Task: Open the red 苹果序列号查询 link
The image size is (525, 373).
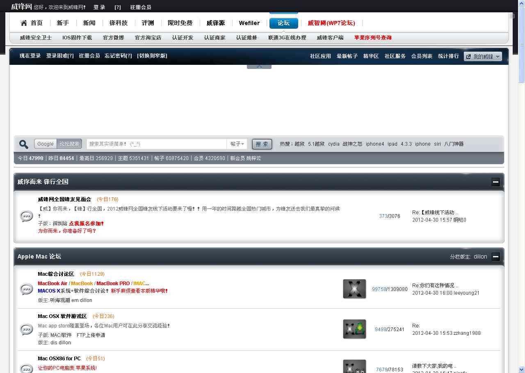Action: [373, 37]
